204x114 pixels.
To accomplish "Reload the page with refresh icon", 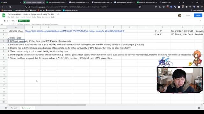I will click(10, 7).
